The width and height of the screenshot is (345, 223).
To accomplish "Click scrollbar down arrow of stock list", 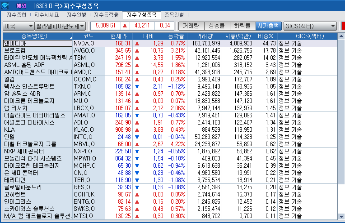I will point(341,217).
